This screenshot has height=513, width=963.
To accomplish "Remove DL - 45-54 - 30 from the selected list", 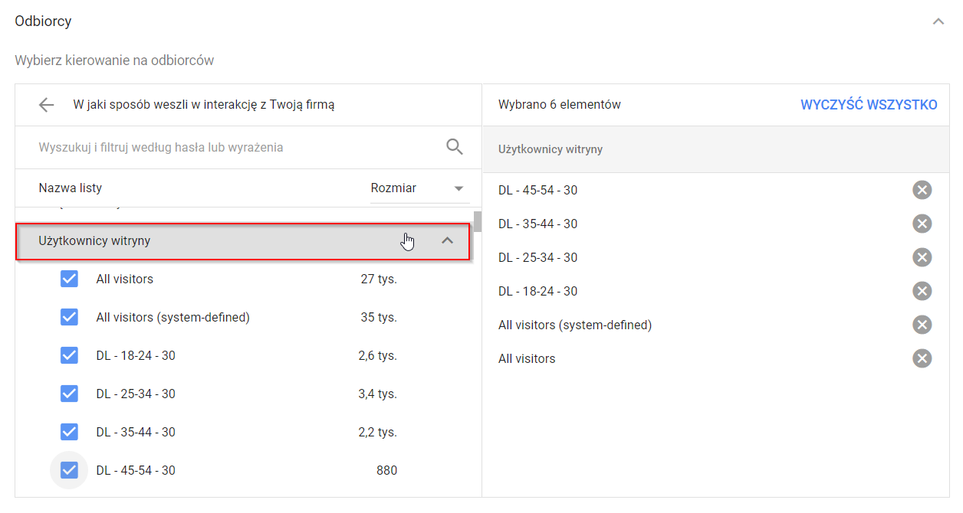I will [922, 190].
